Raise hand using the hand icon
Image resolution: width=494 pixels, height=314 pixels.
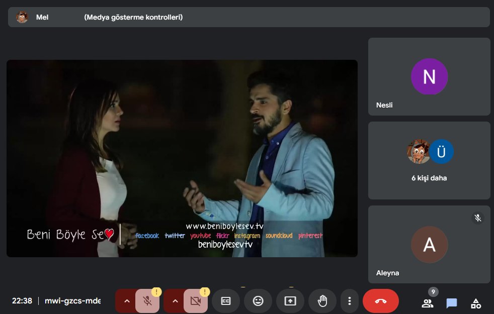322,301
